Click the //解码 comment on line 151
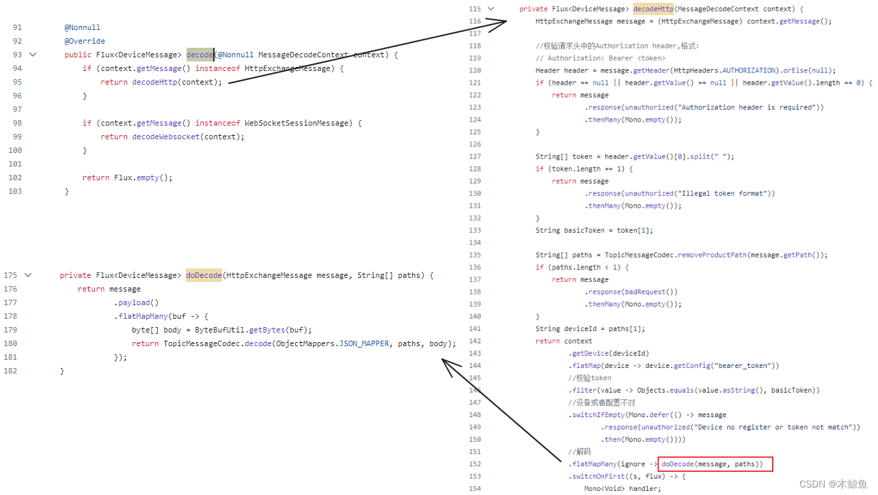Image resolution: width=878 pixels, height=495 pixels. 579,451
